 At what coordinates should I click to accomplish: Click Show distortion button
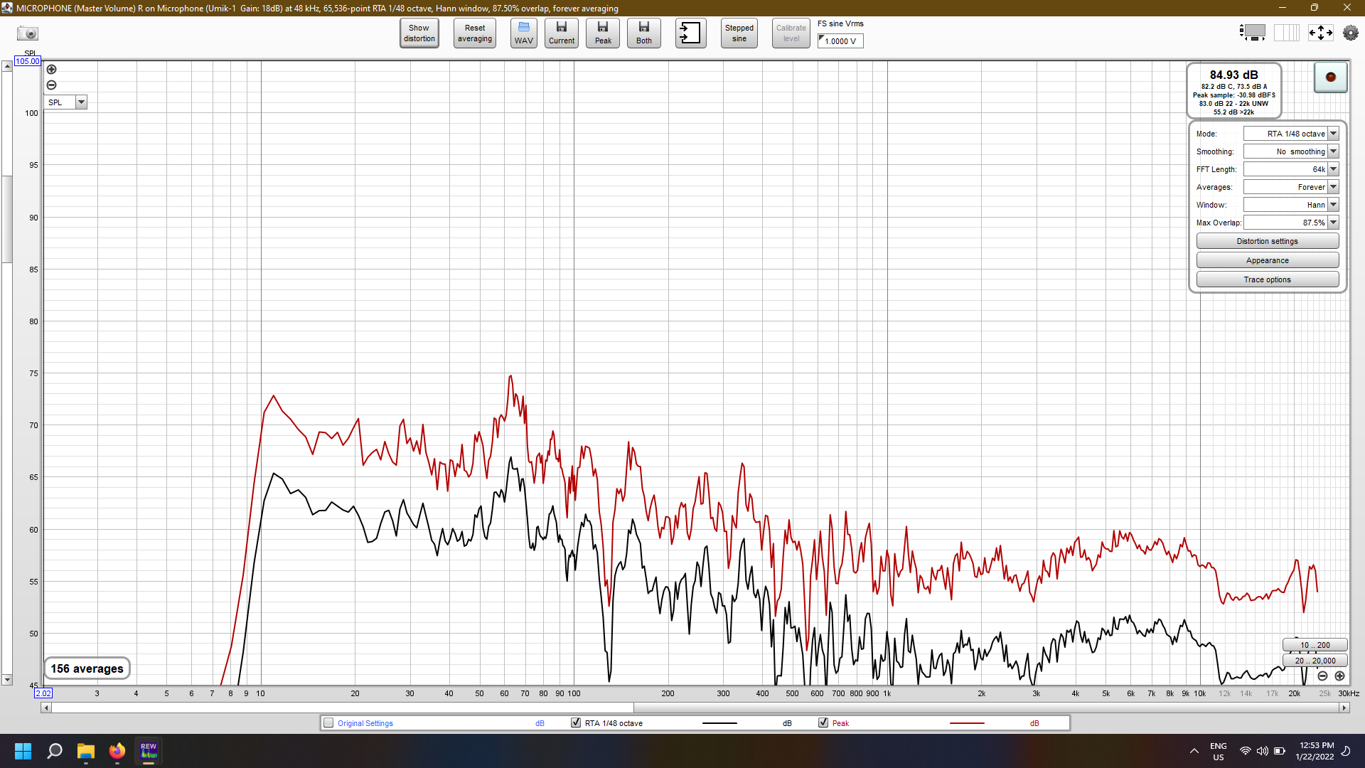419,33
